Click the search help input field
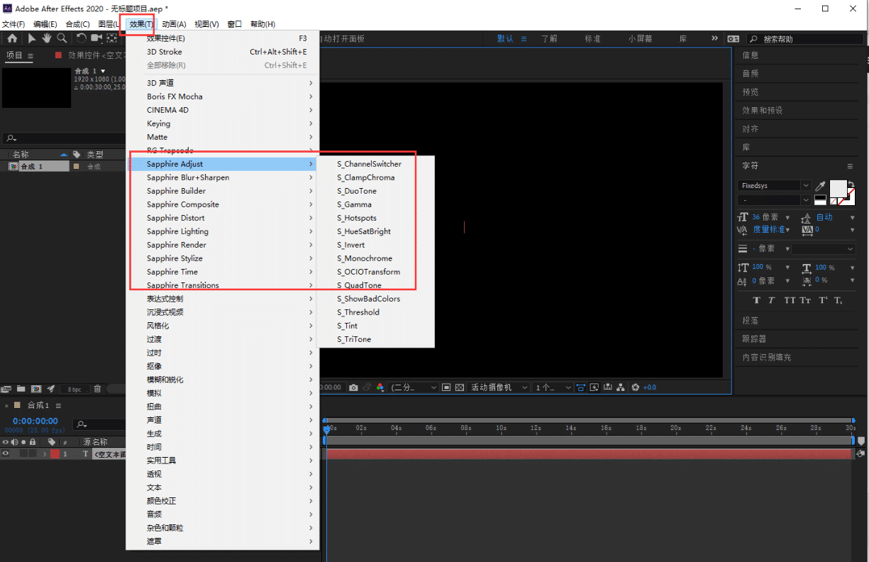Viewport: 869px width, 562px height. tap(809, 39)
